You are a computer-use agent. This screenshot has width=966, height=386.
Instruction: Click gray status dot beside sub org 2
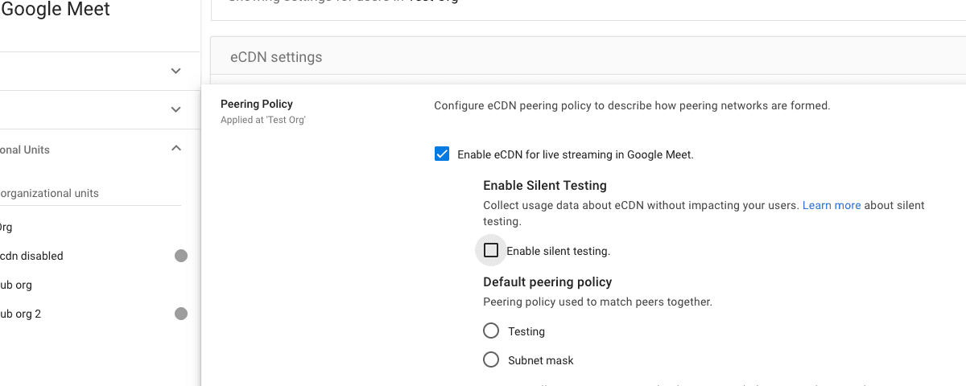tap(181, 314)
